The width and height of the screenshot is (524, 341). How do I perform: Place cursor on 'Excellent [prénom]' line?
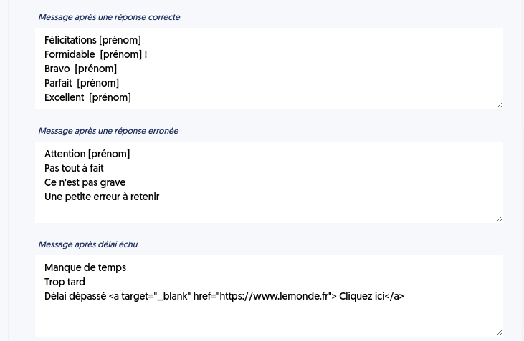point(87,97)
